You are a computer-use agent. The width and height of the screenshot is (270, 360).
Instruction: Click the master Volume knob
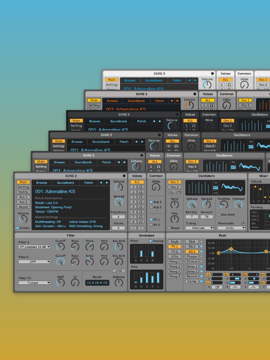pos(23,219)
